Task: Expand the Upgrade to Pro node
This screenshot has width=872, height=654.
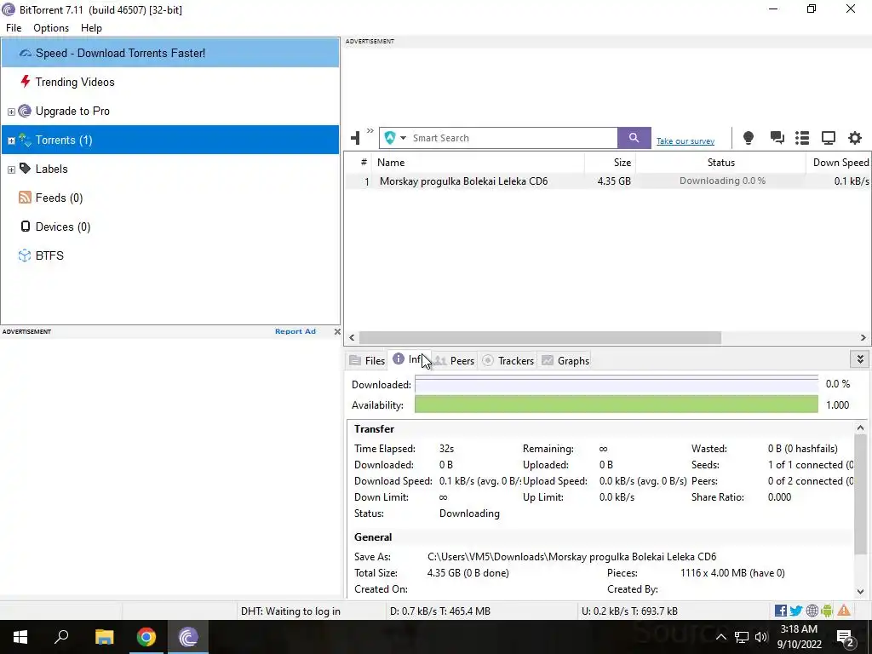Action: click(11, 112)
